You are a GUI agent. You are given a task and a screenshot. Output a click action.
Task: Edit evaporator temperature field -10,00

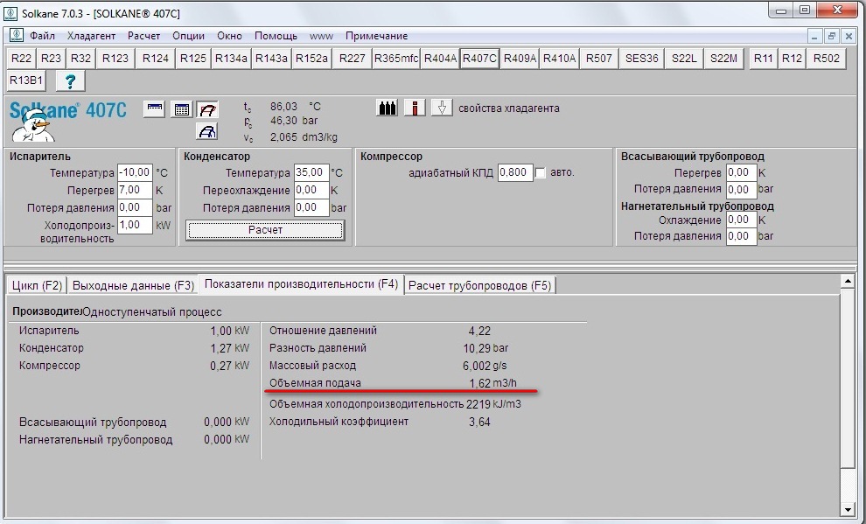coord(135,172)
